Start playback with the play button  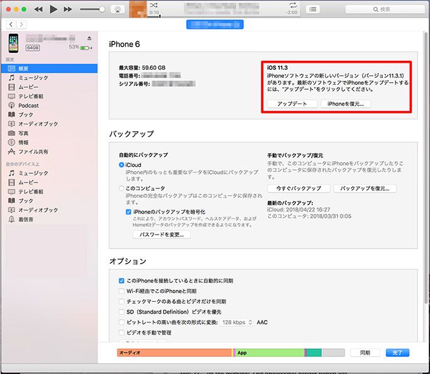point(53,9)
